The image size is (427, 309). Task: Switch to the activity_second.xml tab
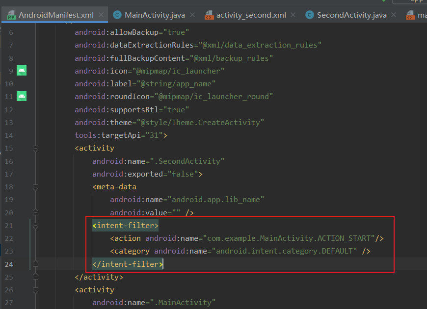(x=251, y=15)
